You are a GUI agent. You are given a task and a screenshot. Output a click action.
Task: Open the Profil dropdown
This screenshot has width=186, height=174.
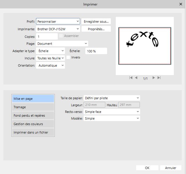click(x=58, y=22)
